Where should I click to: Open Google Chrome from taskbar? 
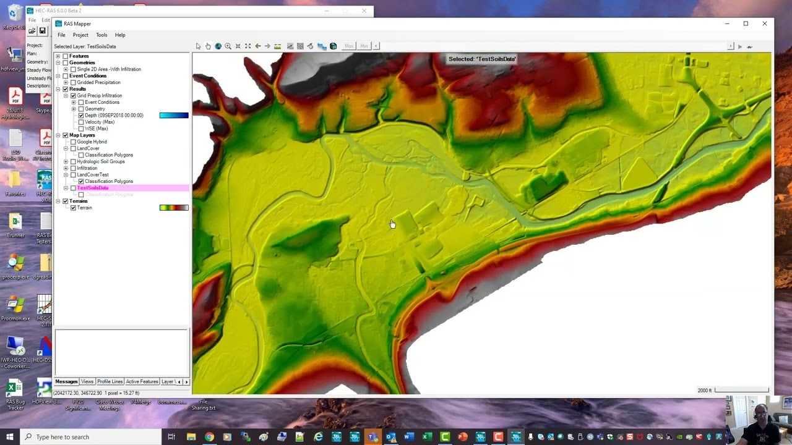tap(209, 437)
